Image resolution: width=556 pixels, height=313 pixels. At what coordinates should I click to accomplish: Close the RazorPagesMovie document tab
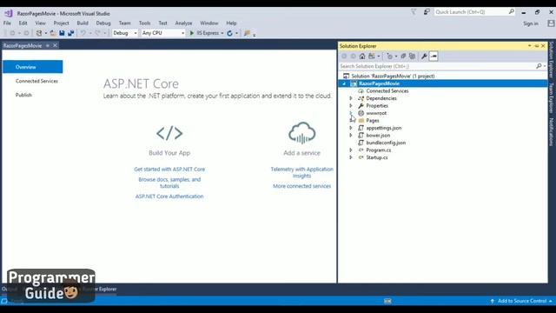[x=55, y=45]
